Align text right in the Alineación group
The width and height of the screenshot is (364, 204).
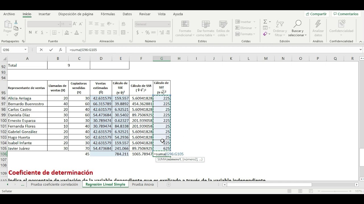tap(102, 33)
